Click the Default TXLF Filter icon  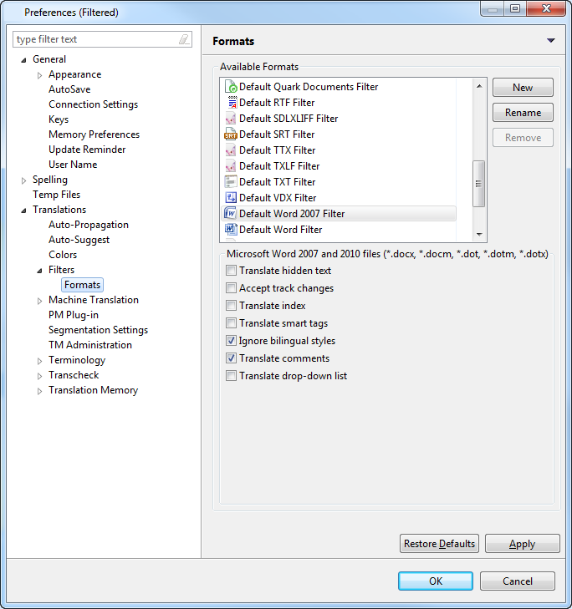click(x=231, y=166)
